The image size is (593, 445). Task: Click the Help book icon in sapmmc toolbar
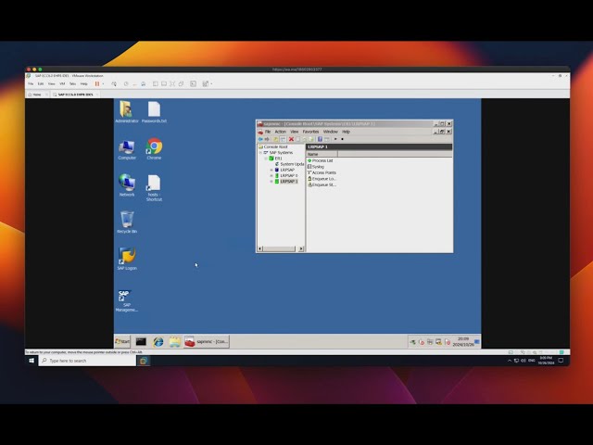[x=320, y=139]
